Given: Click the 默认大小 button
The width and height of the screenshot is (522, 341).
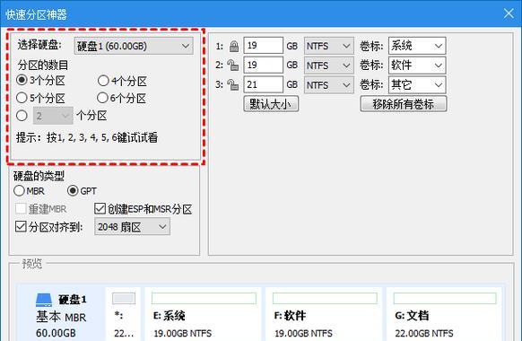Looking at the screenshot, I should [271, 104].
